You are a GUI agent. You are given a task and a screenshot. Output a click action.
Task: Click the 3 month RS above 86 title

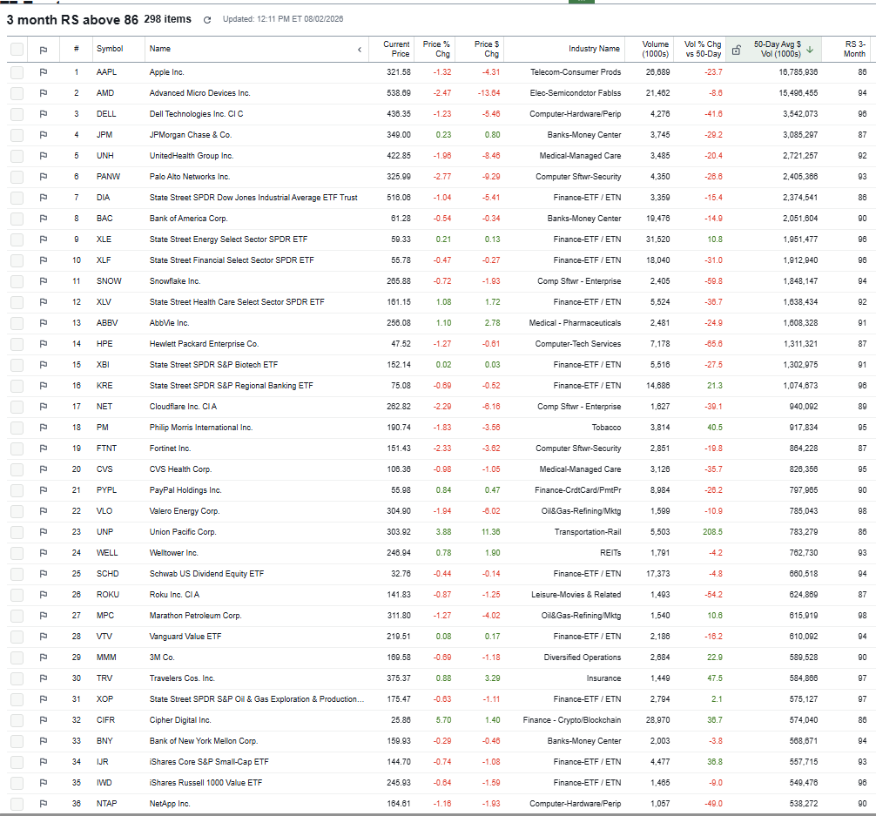72,19
